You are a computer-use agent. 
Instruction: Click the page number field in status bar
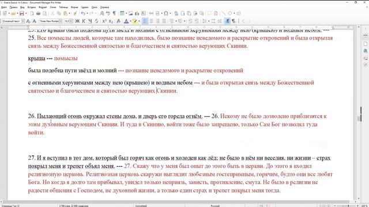(10, 206)
